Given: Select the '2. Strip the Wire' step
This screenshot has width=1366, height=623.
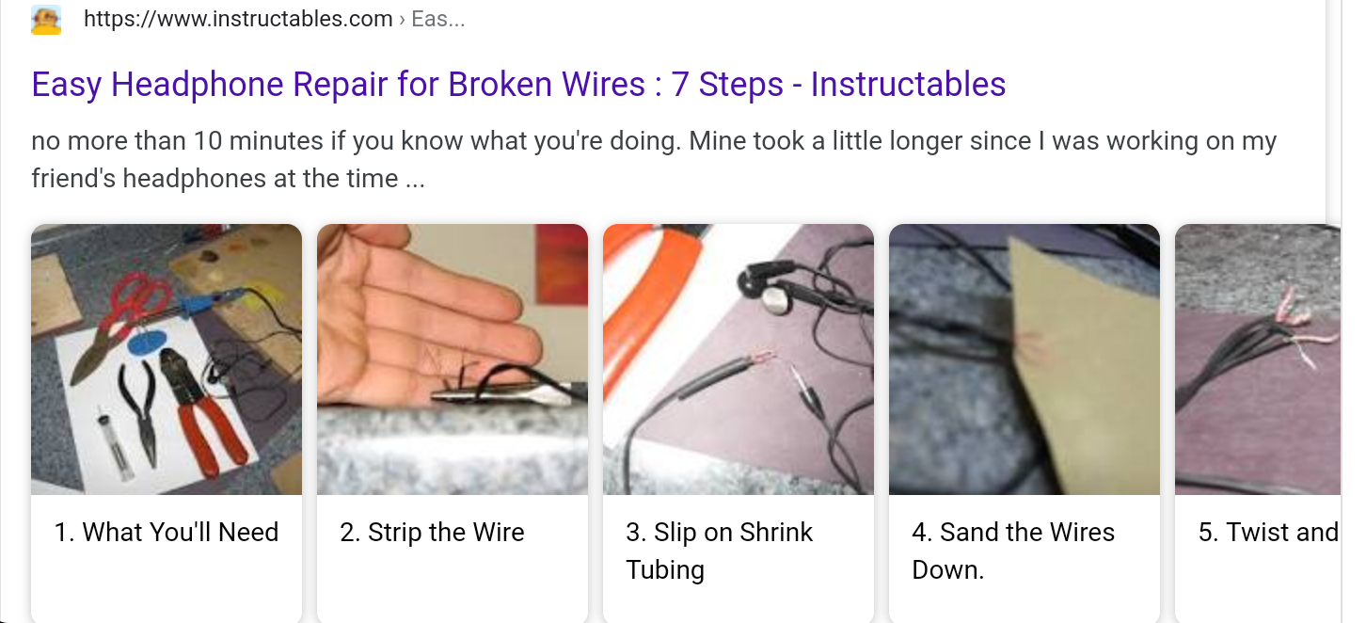Looking at the screenshot, I should [x=432, y=533].
